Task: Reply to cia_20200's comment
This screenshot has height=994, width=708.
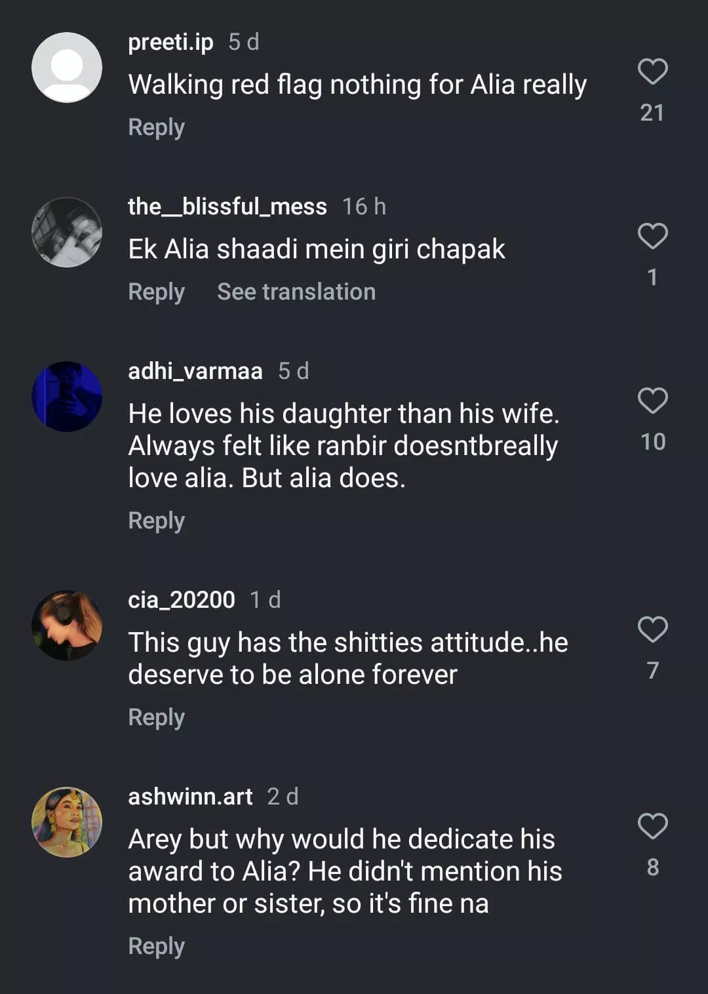Action: (156, 717)
